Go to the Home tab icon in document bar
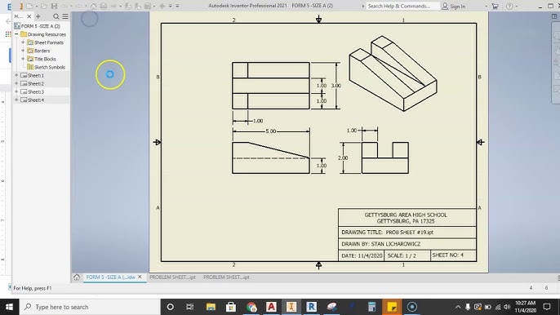This screenshot has width=560, height=315. click(x=77, y=277)
